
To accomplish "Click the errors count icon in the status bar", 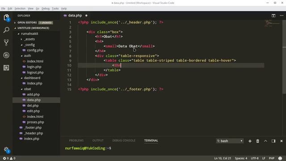I will [4, 158].
